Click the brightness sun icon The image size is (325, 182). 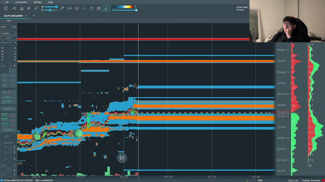pos(42,7)
